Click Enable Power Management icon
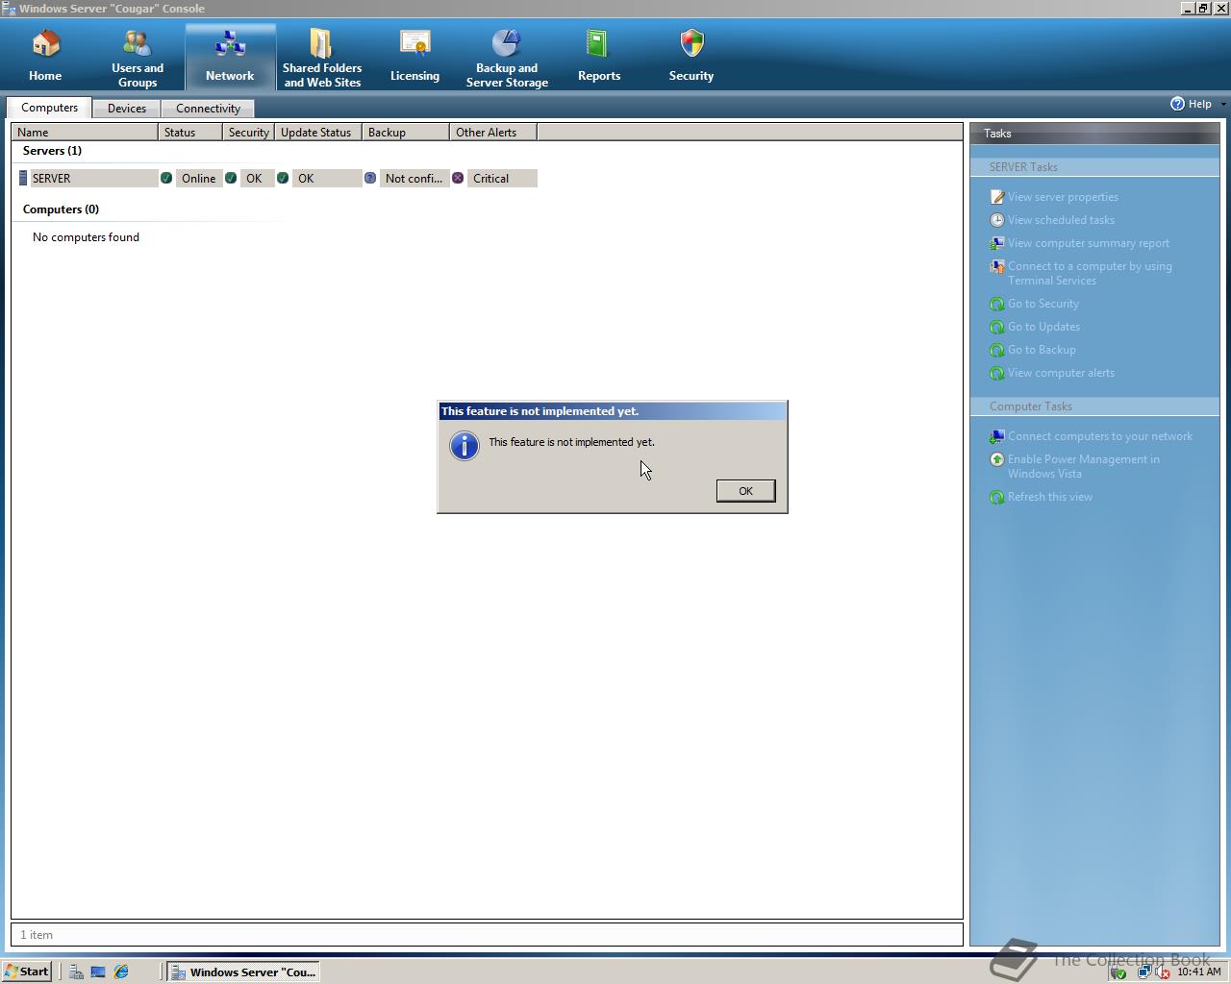 point(997,459)
